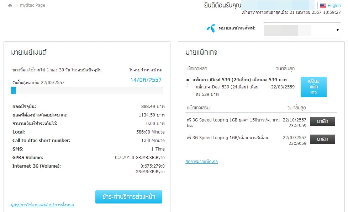Viewport: 348px width, 212px height.
Task: Click the แพ็กเกจหลัก section label
Action: click(x=196, y=69)
